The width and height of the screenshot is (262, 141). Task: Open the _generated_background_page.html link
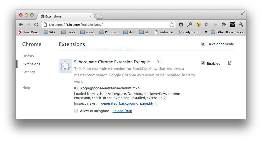click(128, 104)
